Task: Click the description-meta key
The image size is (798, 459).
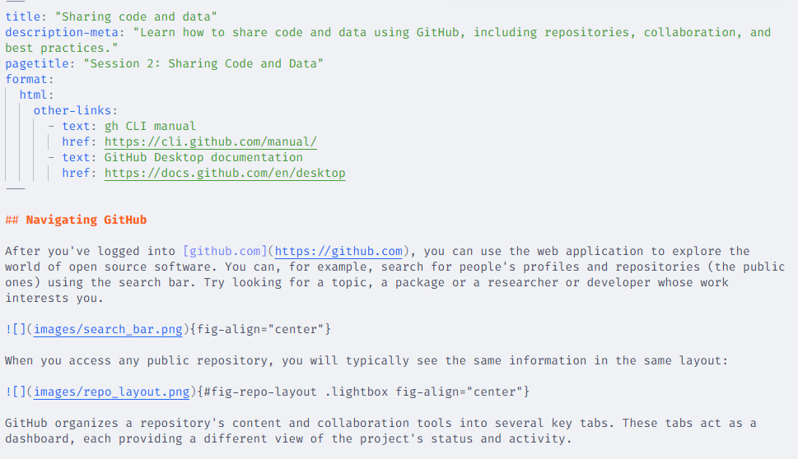Action: [x=64, y=32]
